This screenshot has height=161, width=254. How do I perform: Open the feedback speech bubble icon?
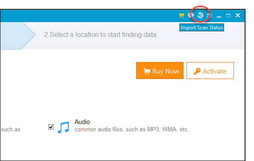click(191, 15)
